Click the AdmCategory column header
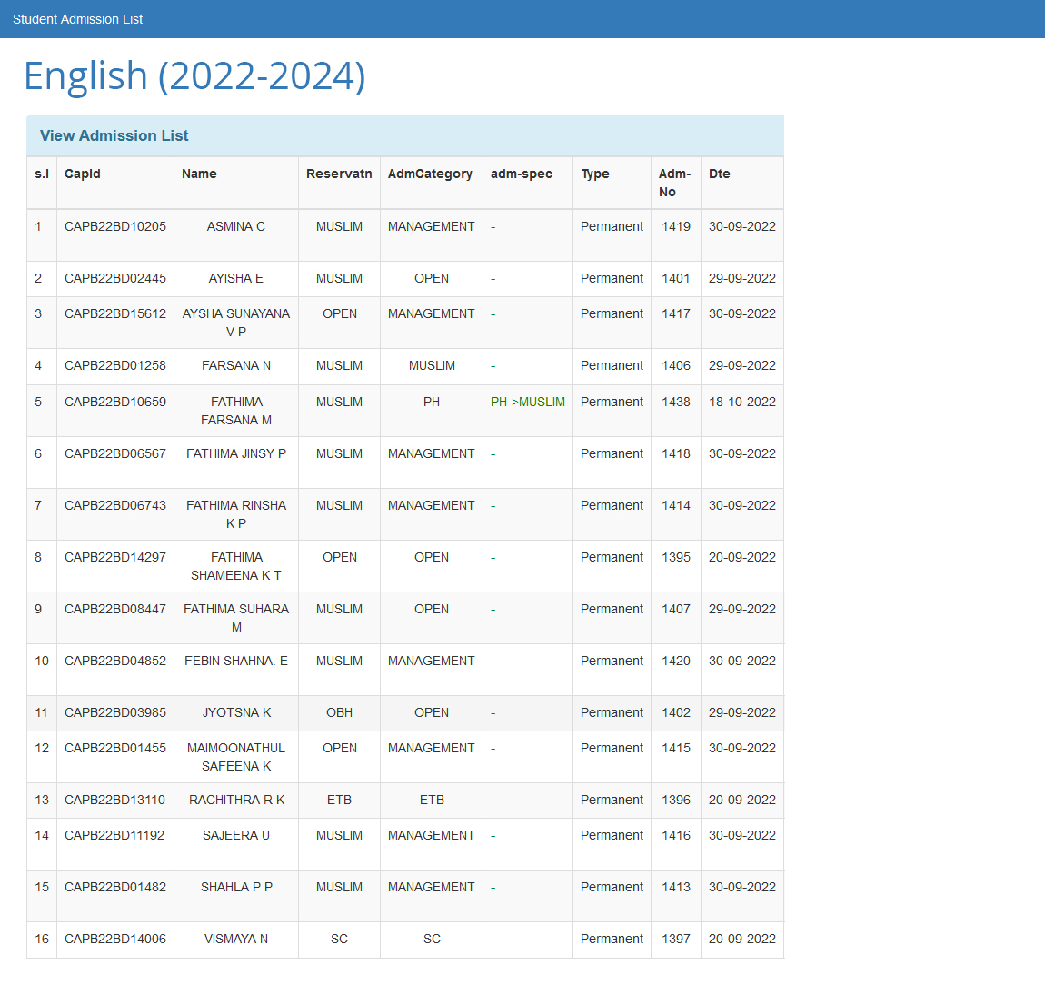This screenshot has width=1045, height=985. point(430,174)
